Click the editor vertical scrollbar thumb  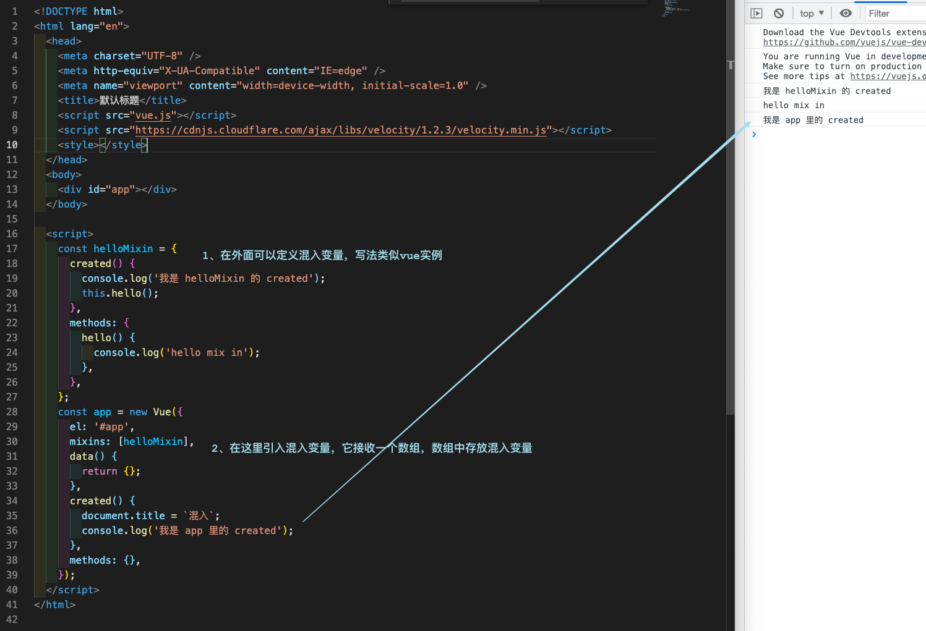[731, 207]
